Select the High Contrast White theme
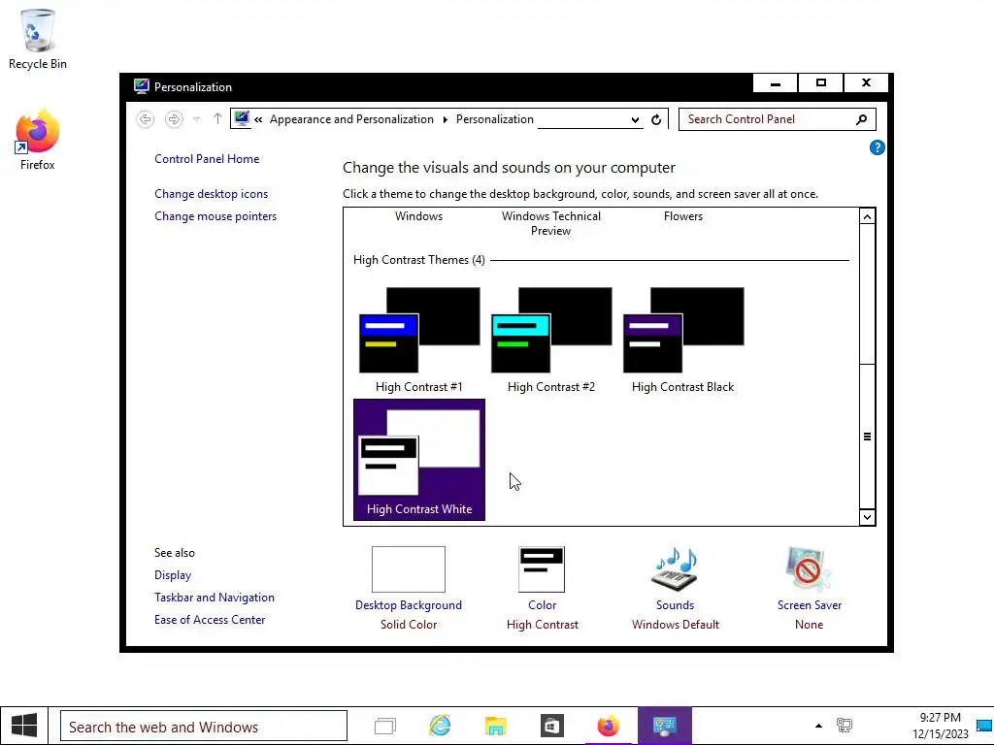 [419, 460]
